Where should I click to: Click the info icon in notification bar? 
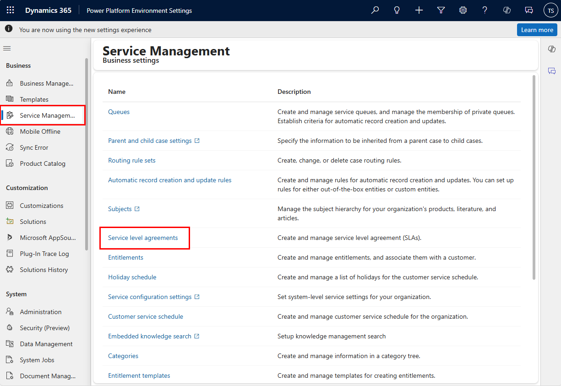[9, 29]
